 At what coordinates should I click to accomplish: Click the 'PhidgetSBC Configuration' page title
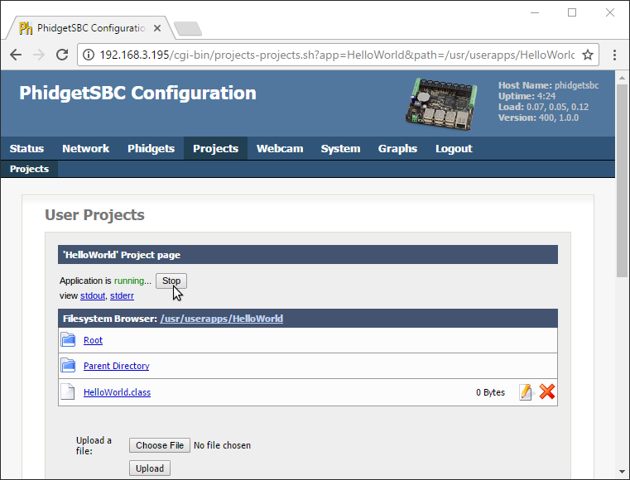(x=137, y=94)
